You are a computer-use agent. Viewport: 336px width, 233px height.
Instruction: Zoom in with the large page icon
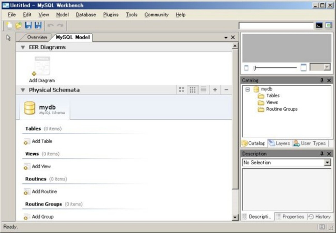coord(304,68)
